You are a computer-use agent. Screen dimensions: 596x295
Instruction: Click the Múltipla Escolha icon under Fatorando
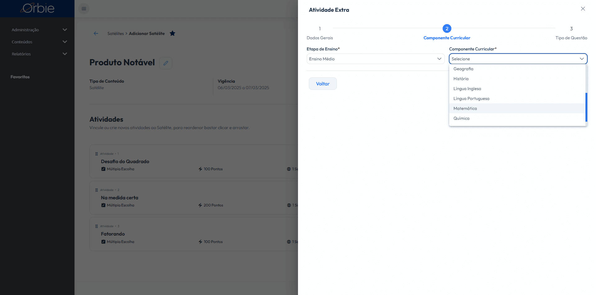tap(103, 242)
